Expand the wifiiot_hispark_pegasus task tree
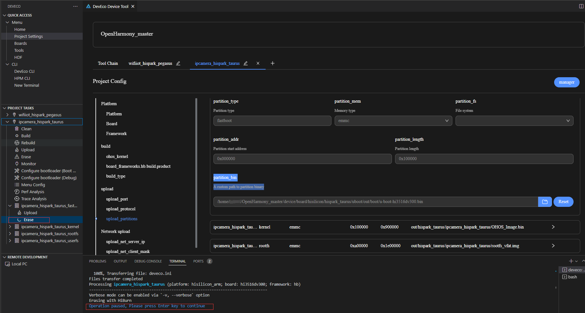 (7, 115)
